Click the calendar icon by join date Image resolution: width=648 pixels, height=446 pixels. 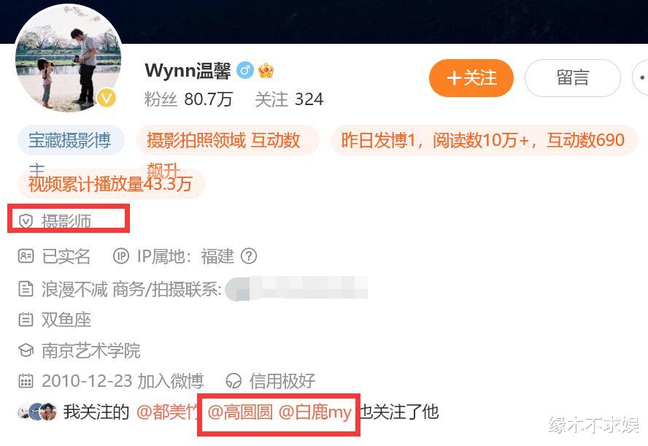(26, 381)
